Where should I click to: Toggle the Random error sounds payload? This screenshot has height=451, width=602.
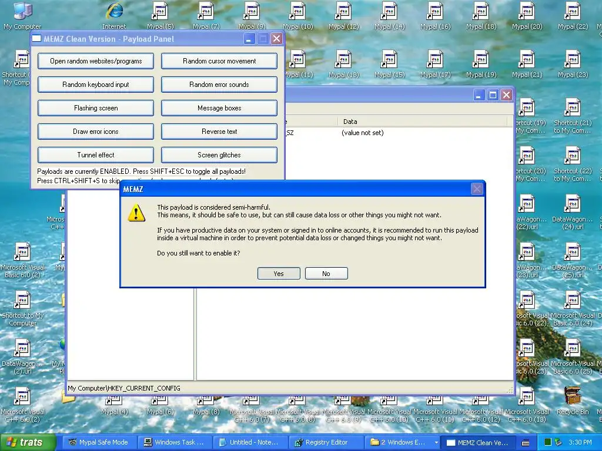[219, 85]
